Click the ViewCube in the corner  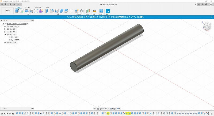(x=207, y=27)
